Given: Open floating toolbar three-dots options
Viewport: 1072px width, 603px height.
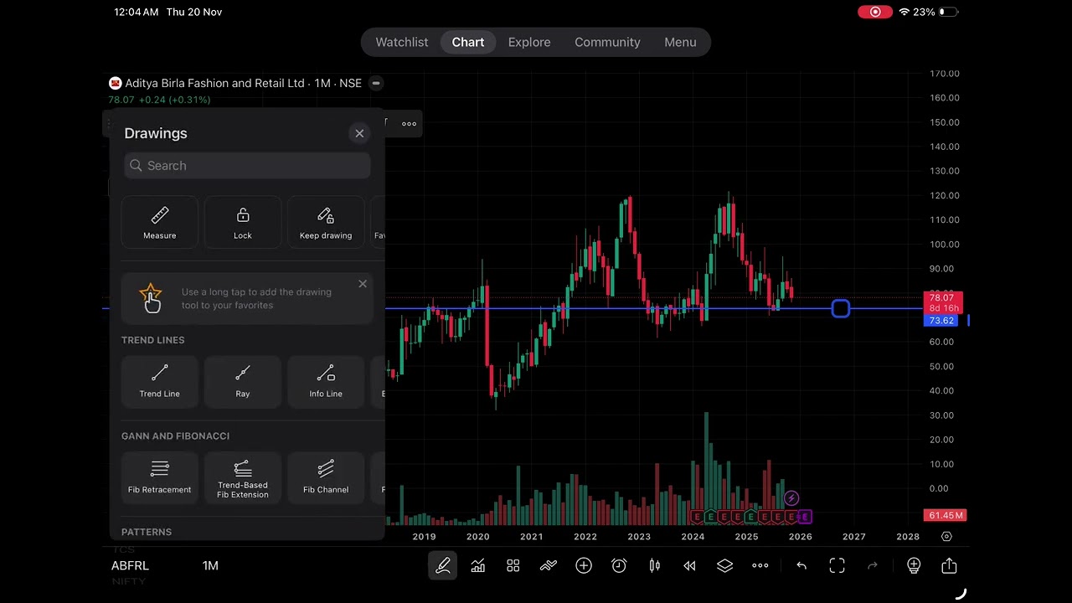Looking at the screenshot, I should click(409, 123).
